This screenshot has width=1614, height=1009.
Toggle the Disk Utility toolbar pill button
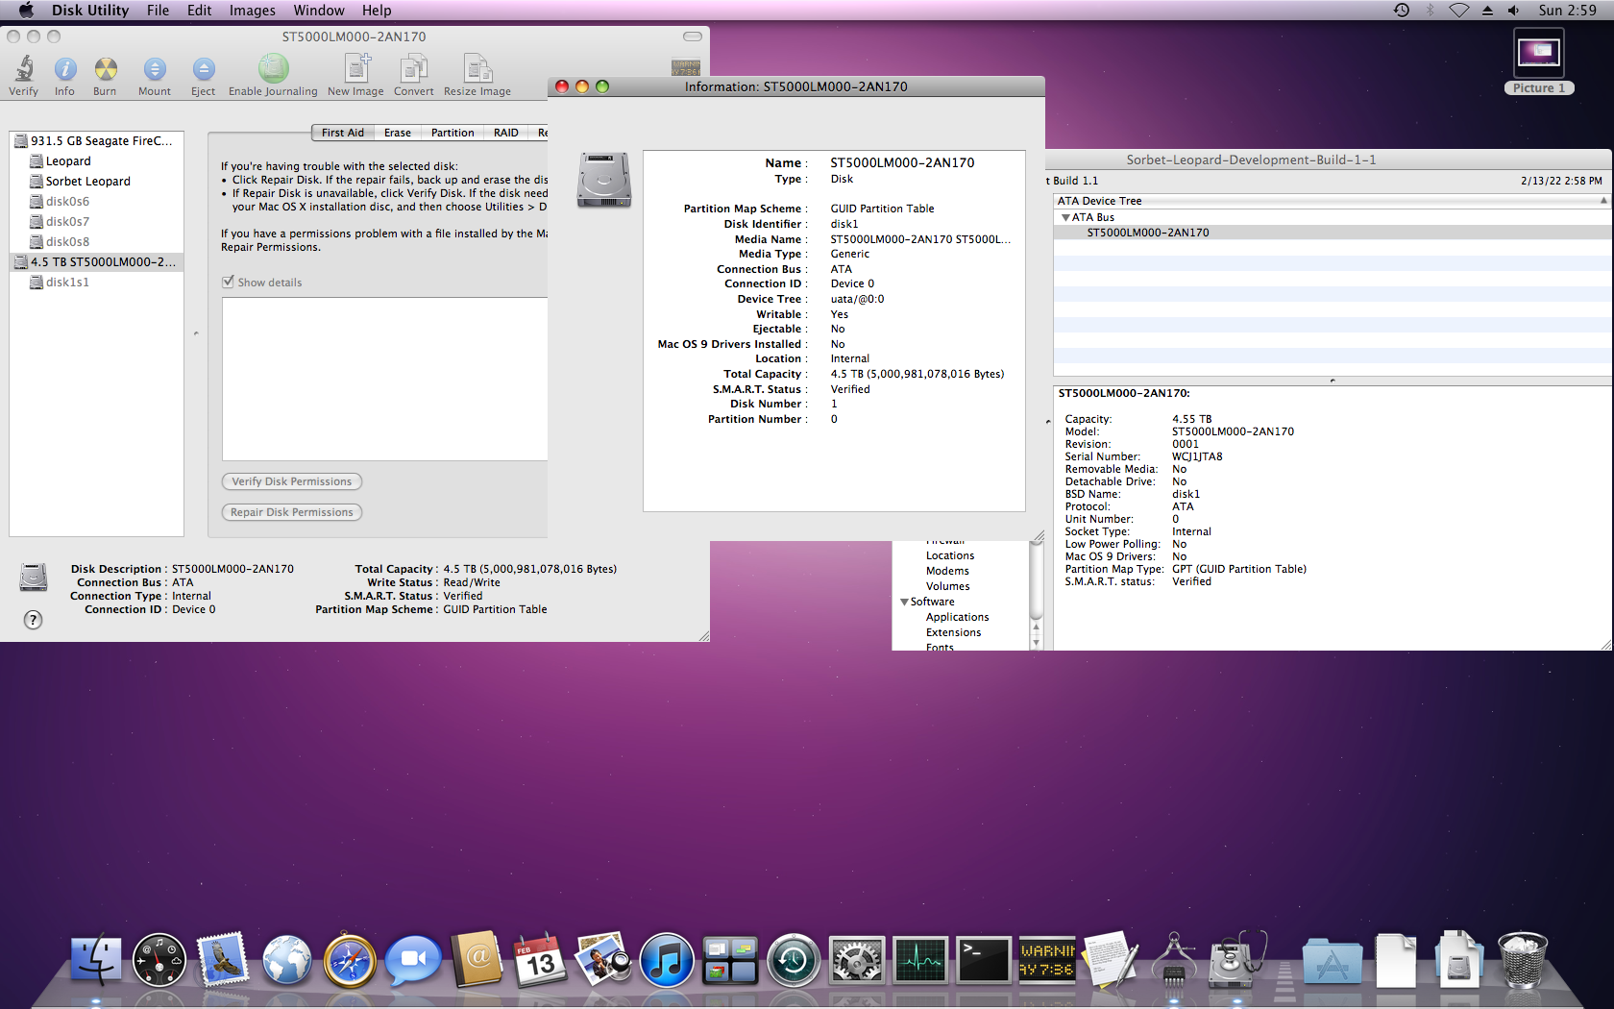tap(693, 37)
